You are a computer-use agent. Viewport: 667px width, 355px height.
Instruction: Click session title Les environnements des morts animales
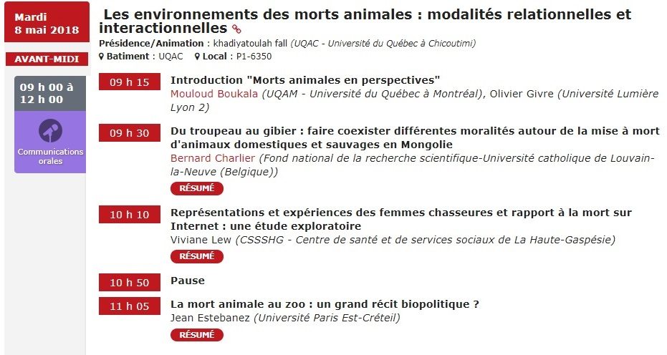click(x=365, y=21)
